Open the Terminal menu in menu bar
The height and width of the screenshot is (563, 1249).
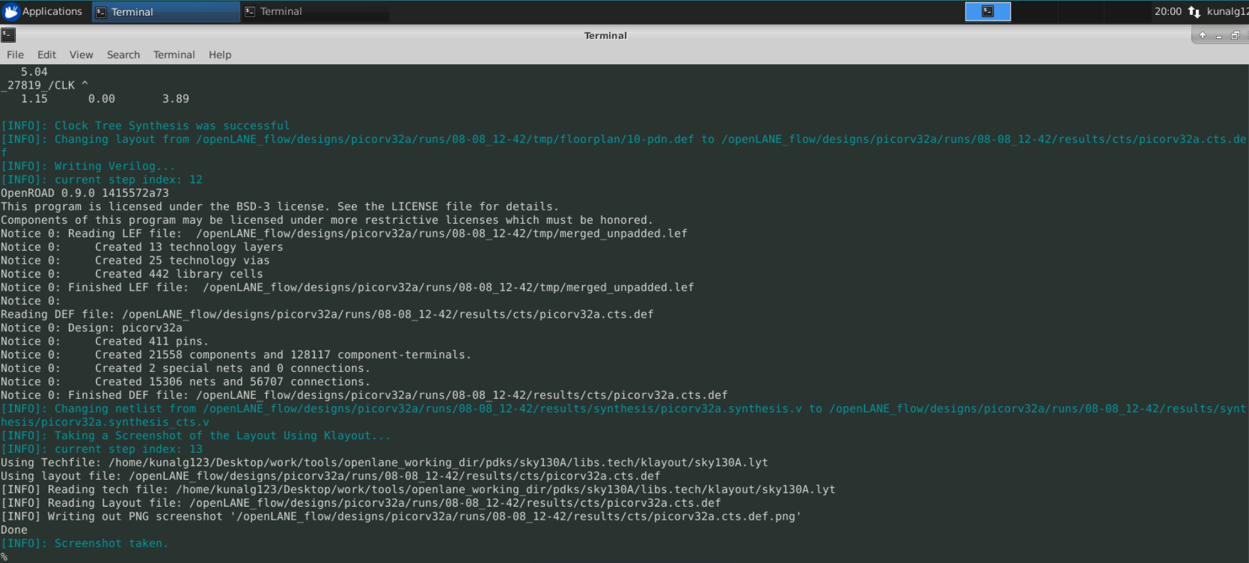click(174, 54)
